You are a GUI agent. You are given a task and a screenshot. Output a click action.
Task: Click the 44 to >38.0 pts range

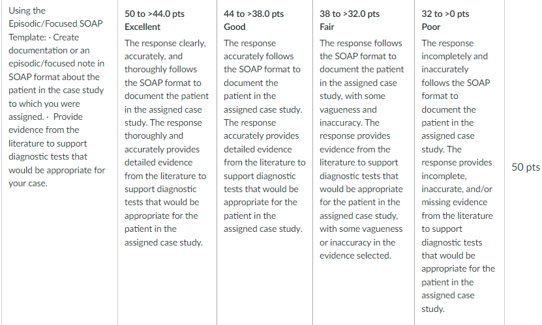253,14
